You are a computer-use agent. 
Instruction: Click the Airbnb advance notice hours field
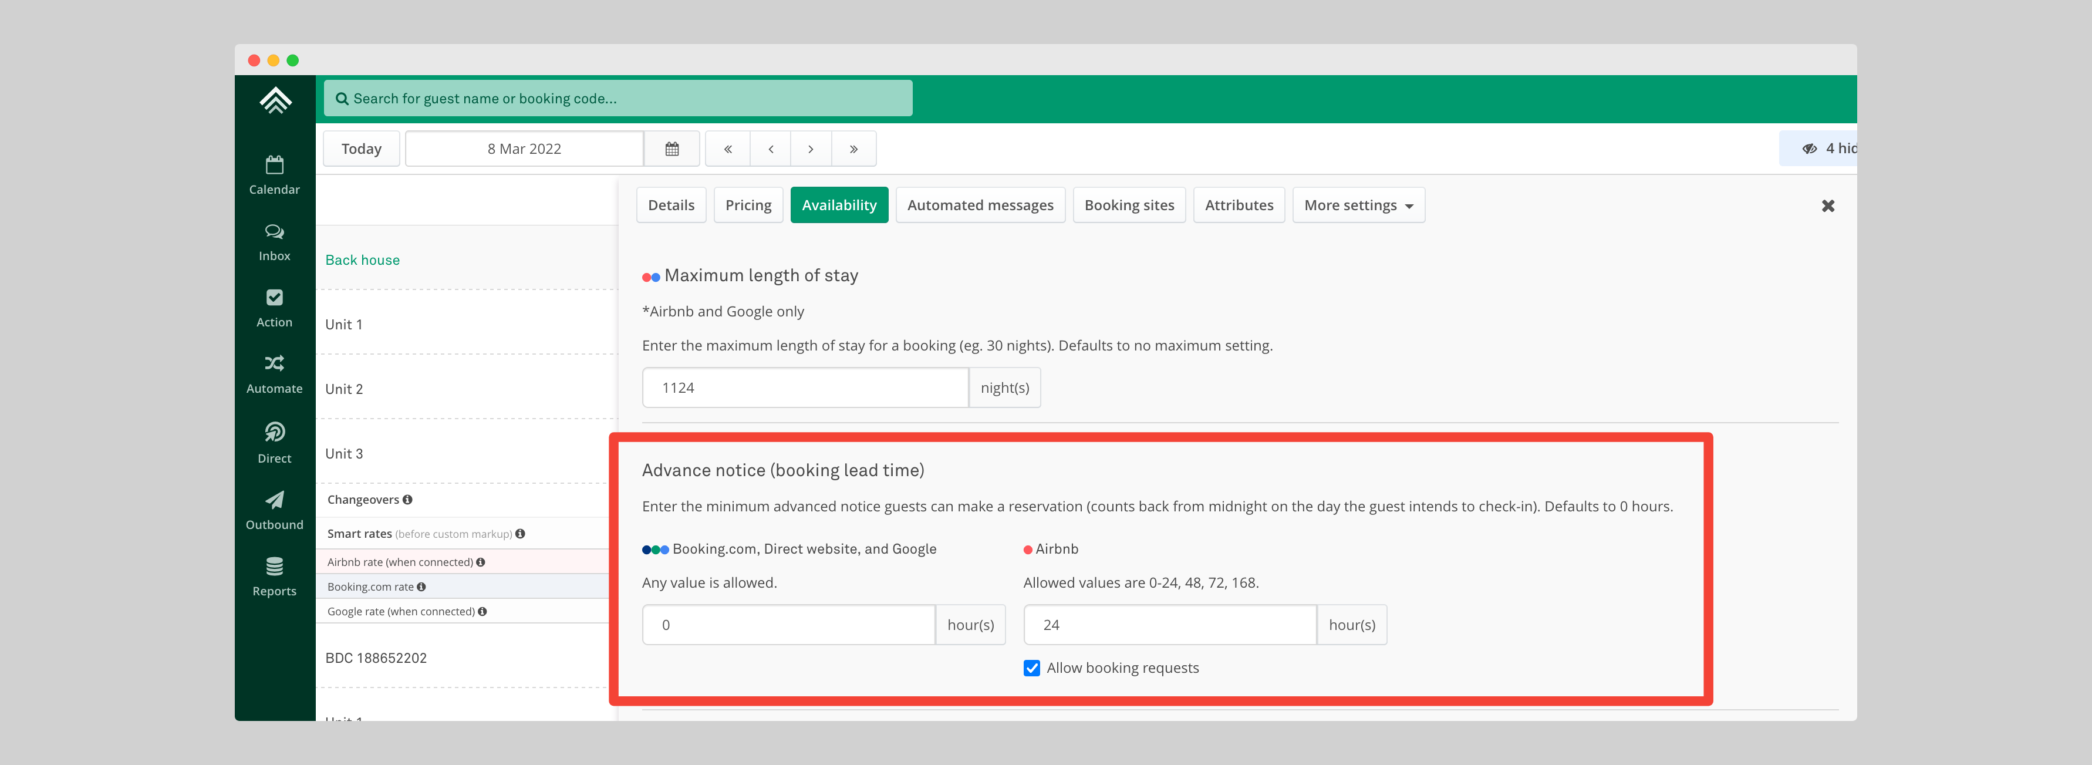[x=1169, y=625]
